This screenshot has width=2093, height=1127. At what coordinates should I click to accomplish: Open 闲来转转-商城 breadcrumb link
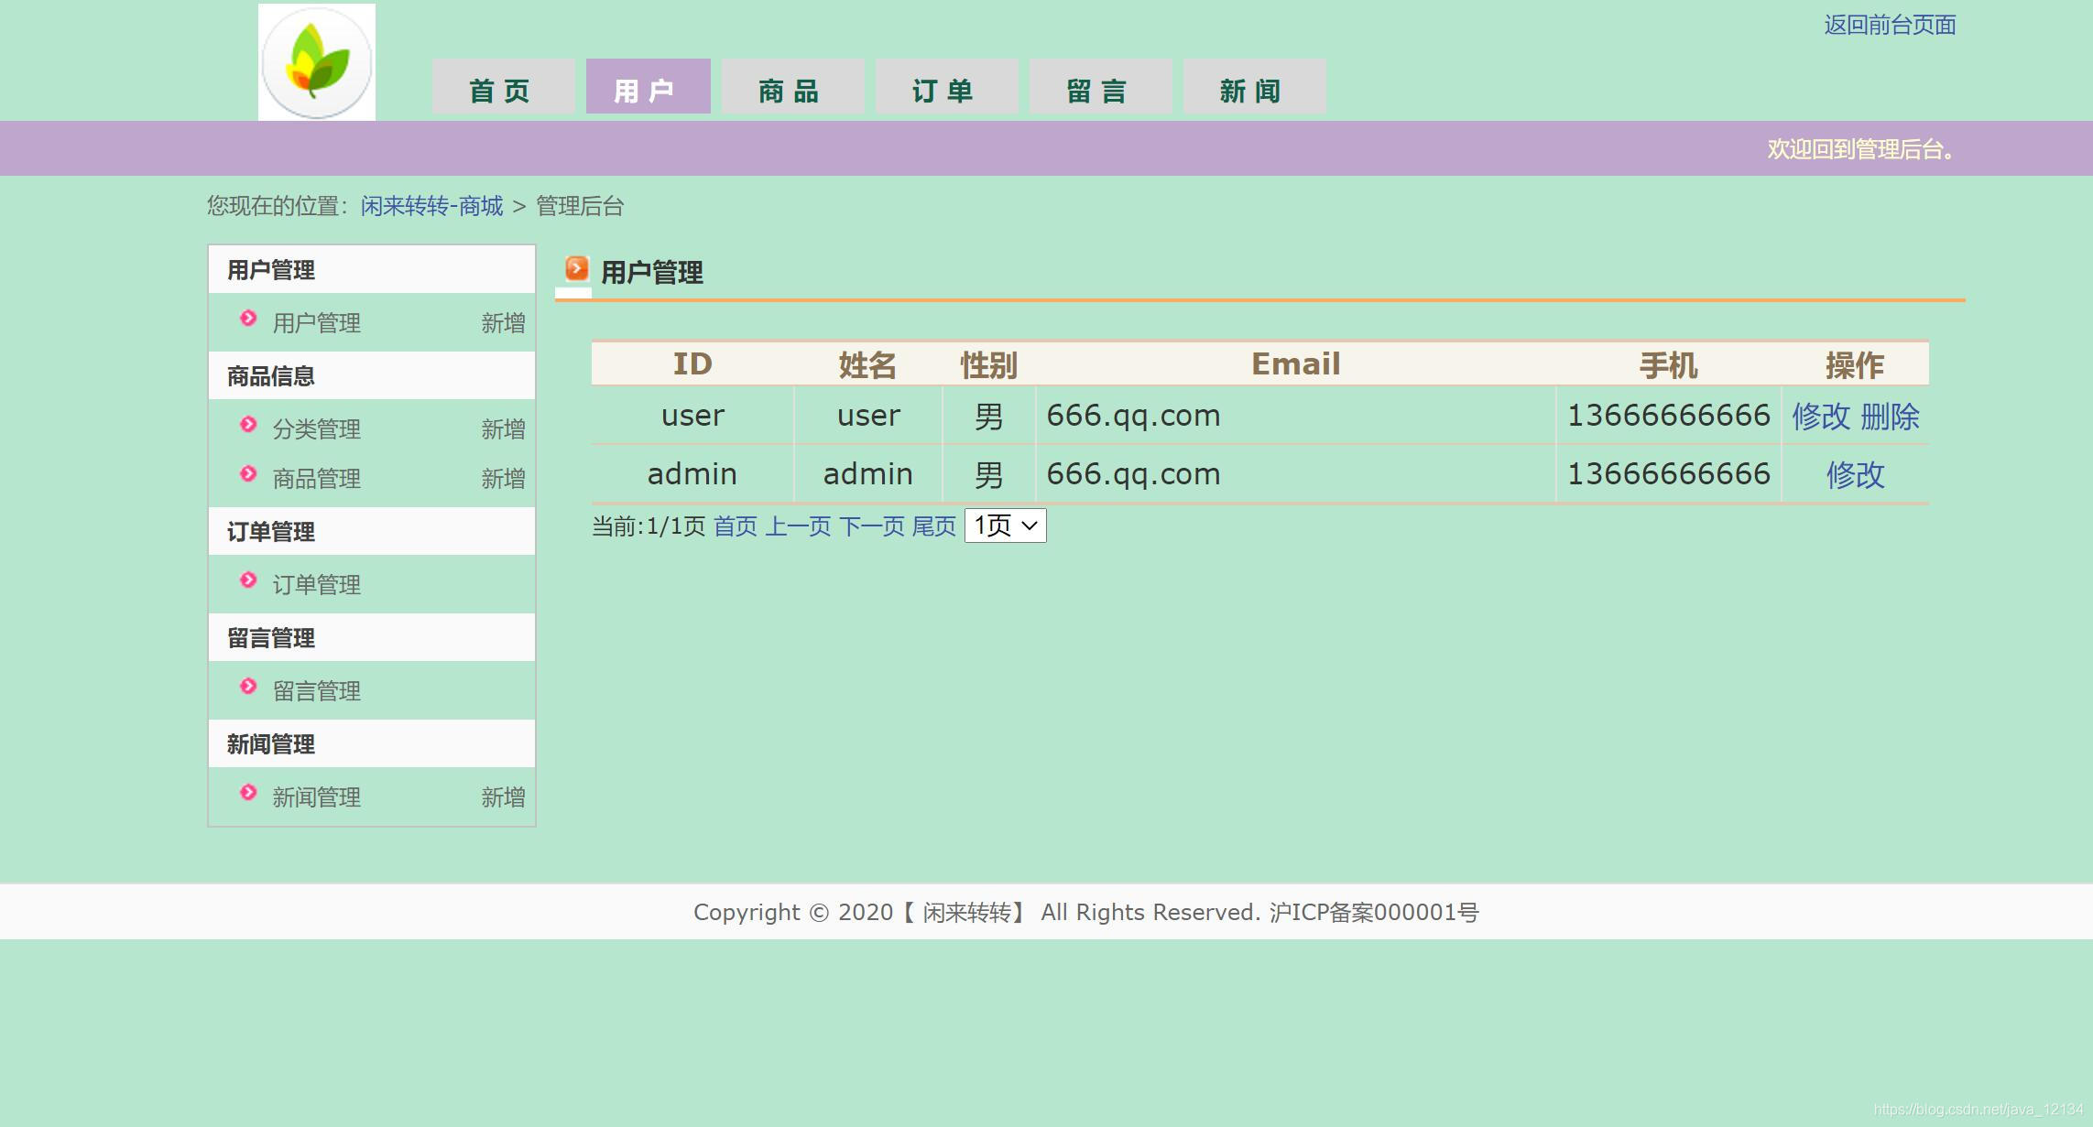[431, 206]
